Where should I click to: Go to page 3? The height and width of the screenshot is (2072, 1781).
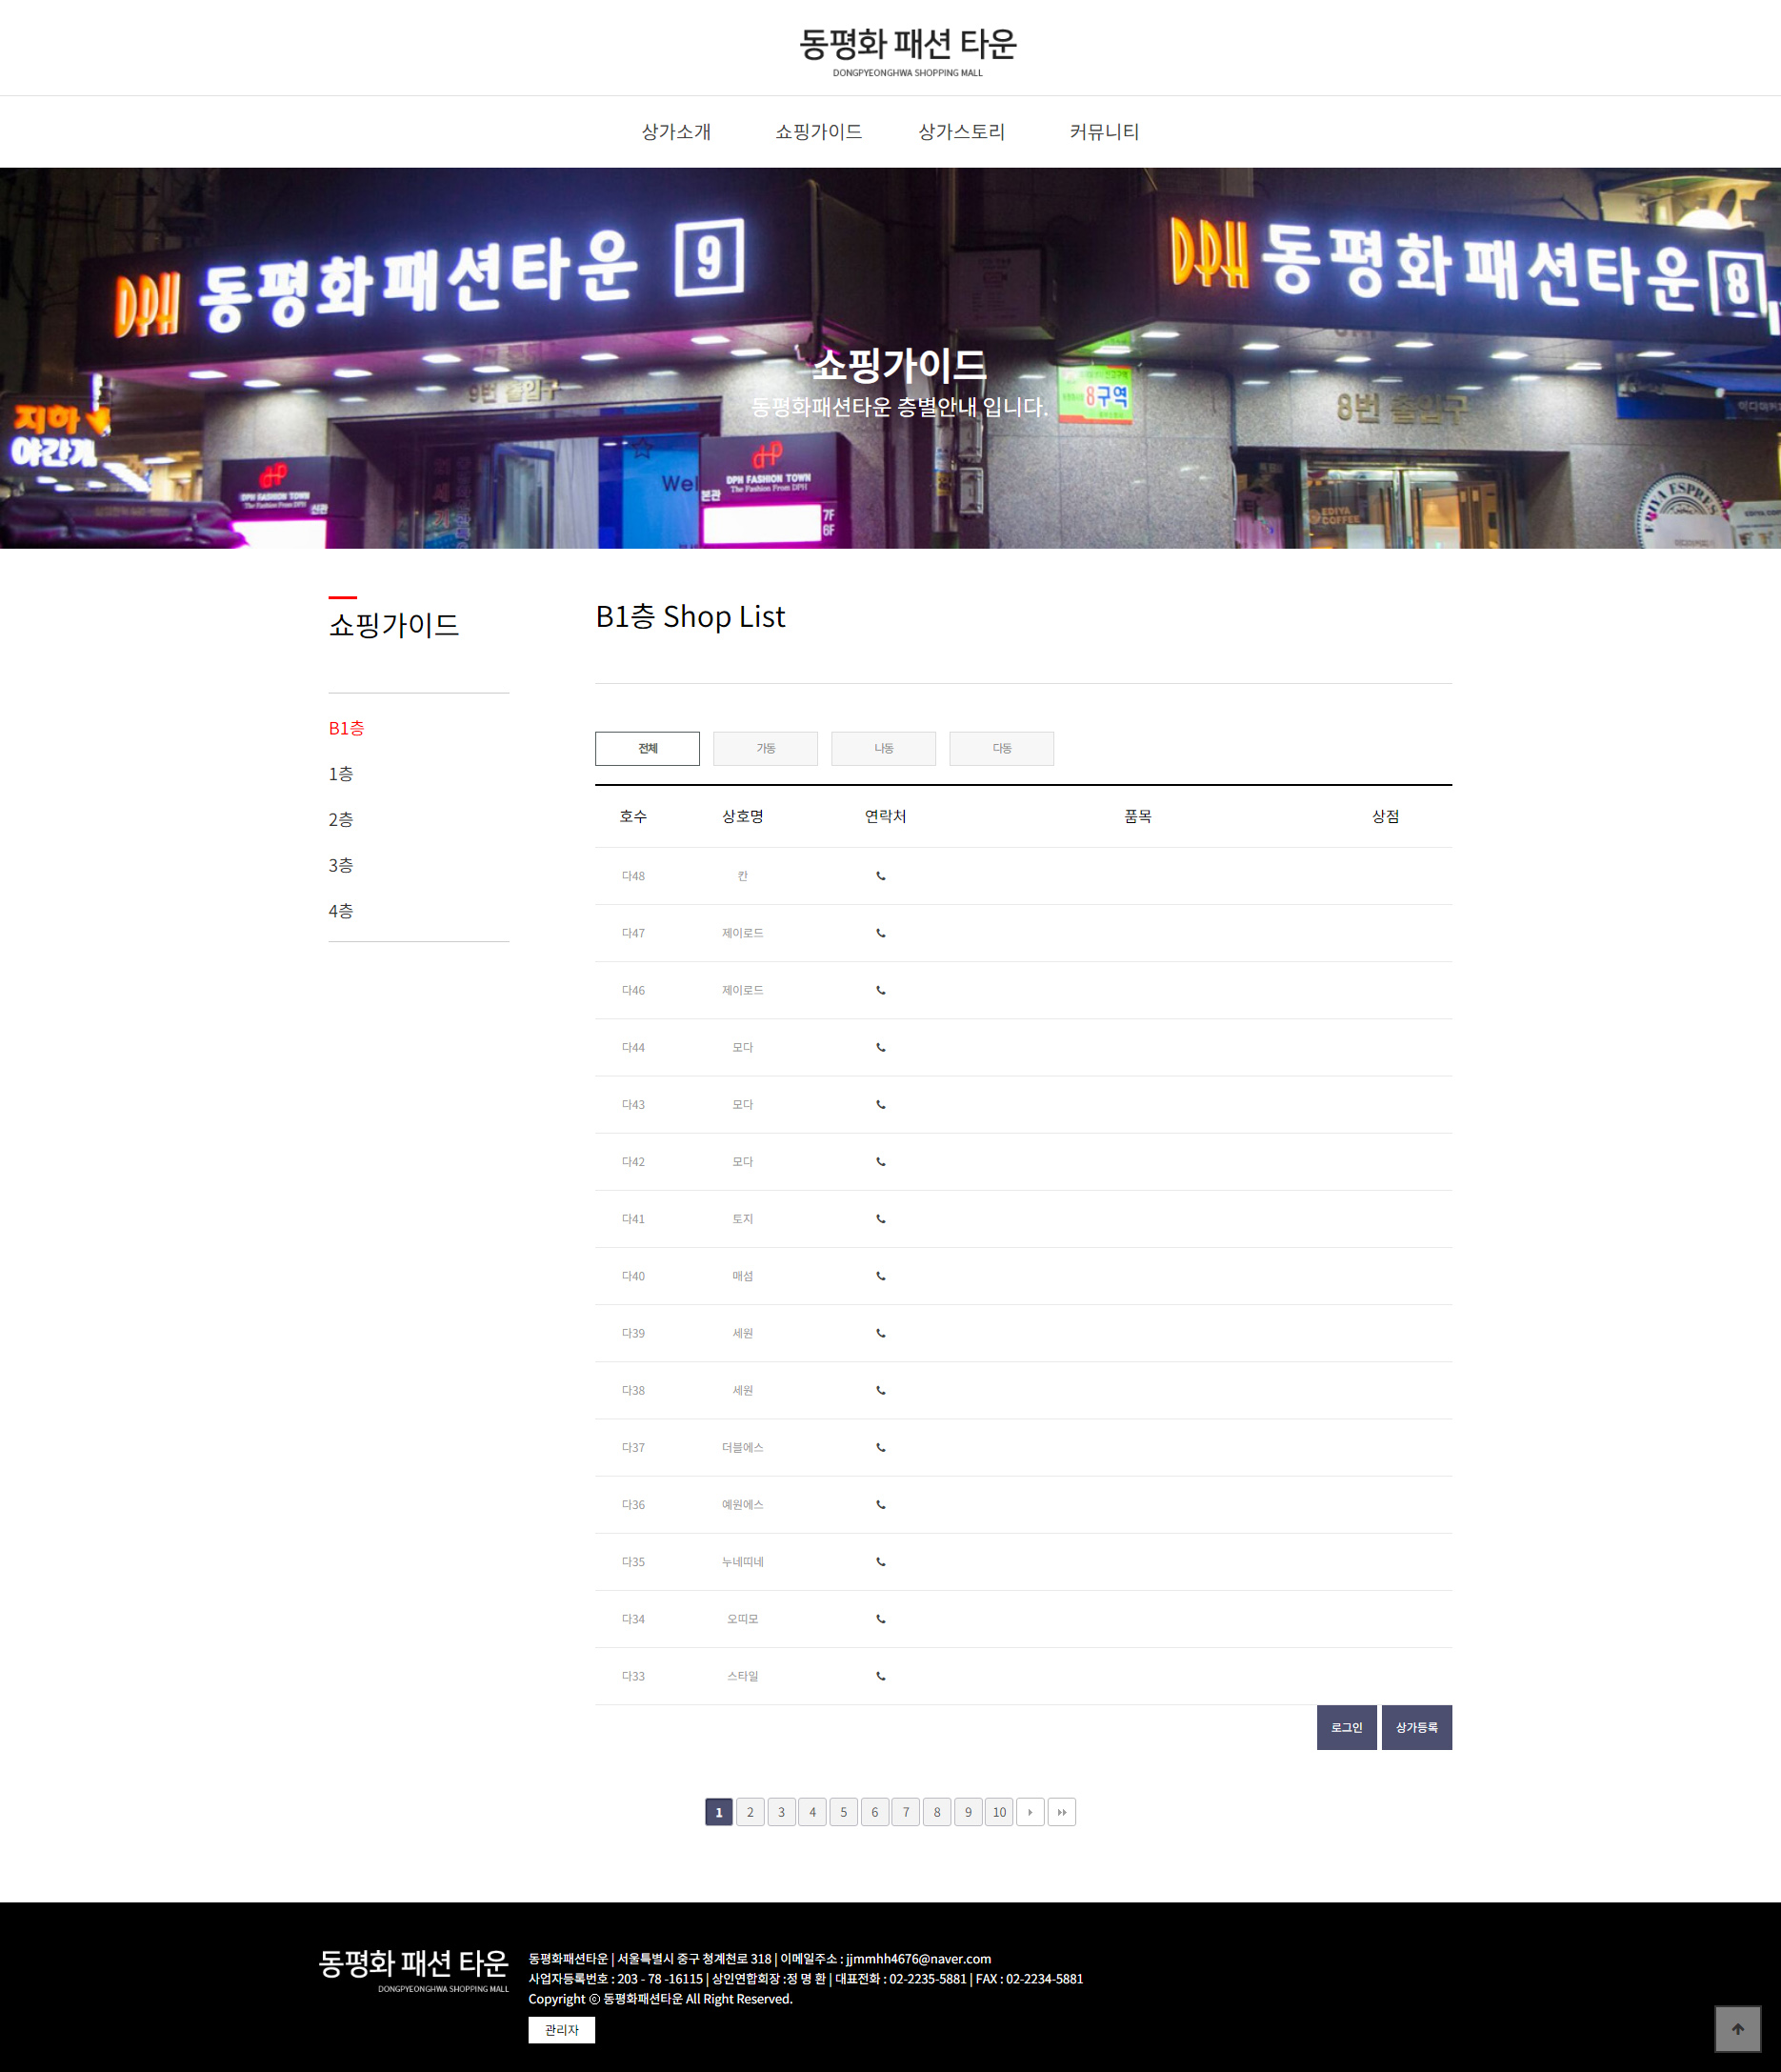[781, 1812]
